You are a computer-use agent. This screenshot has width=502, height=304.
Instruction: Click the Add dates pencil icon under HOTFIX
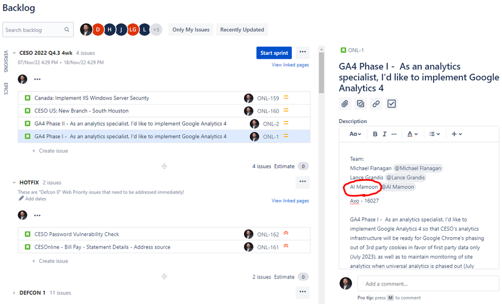[21, 198]
